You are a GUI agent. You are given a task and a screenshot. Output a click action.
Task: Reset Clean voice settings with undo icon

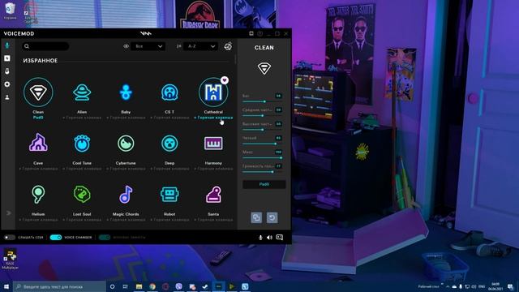pos(272,217)
